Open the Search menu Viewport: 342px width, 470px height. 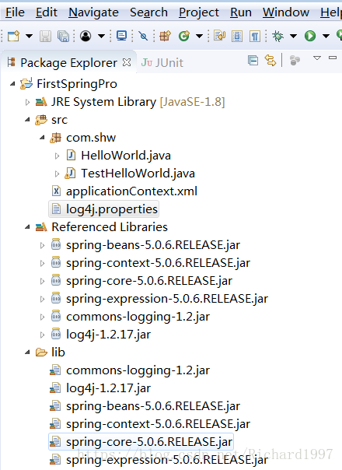(x=148, y=12)
